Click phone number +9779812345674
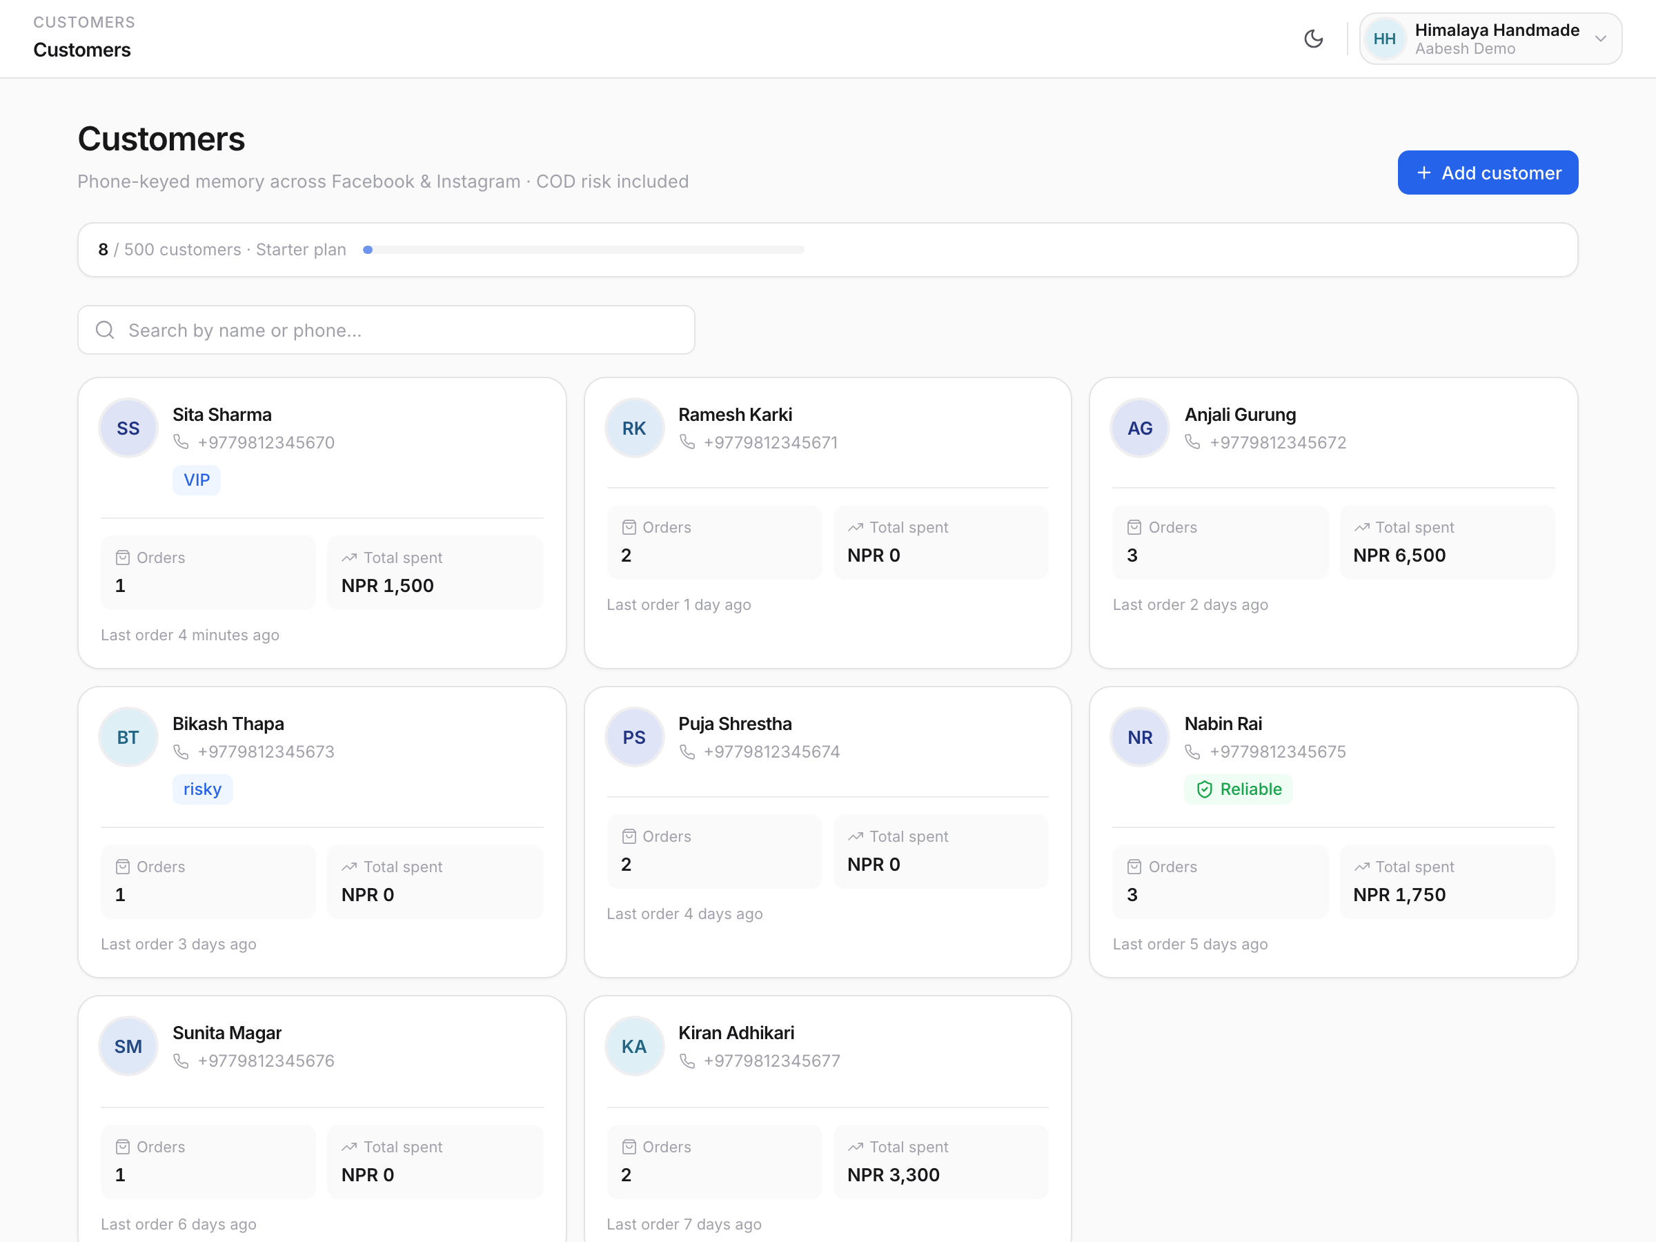The height and width of the screenshot is (1242, 1656). tap(772, 751)
